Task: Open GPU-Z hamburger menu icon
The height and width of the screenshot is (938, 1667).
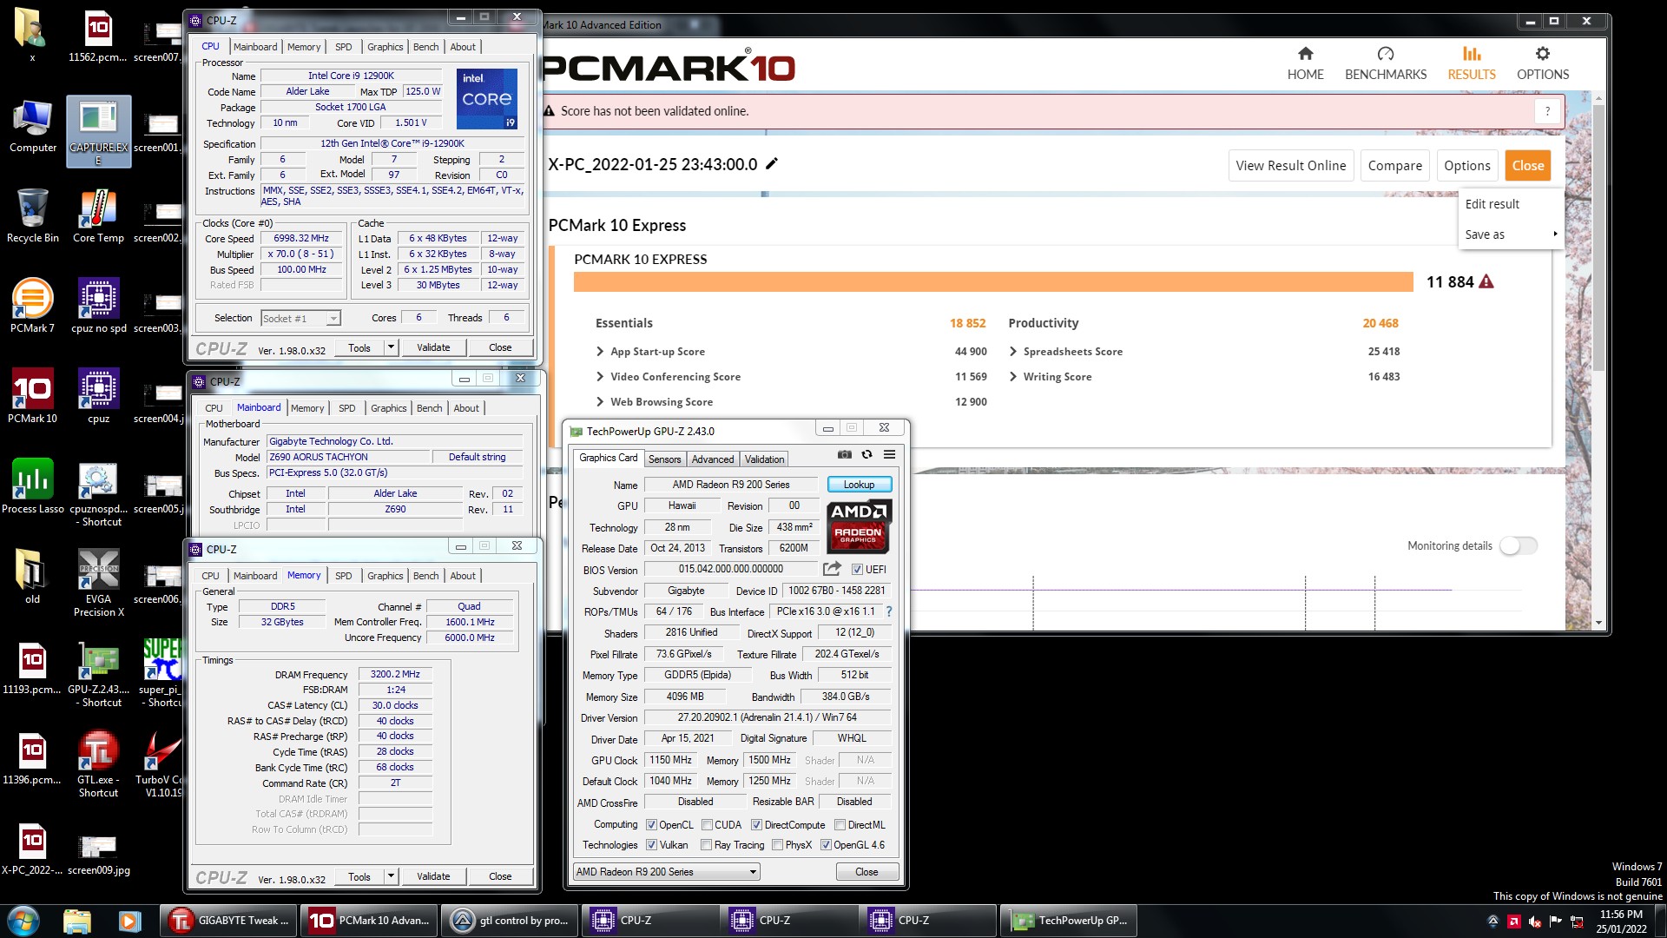Action: click(889, 454)
